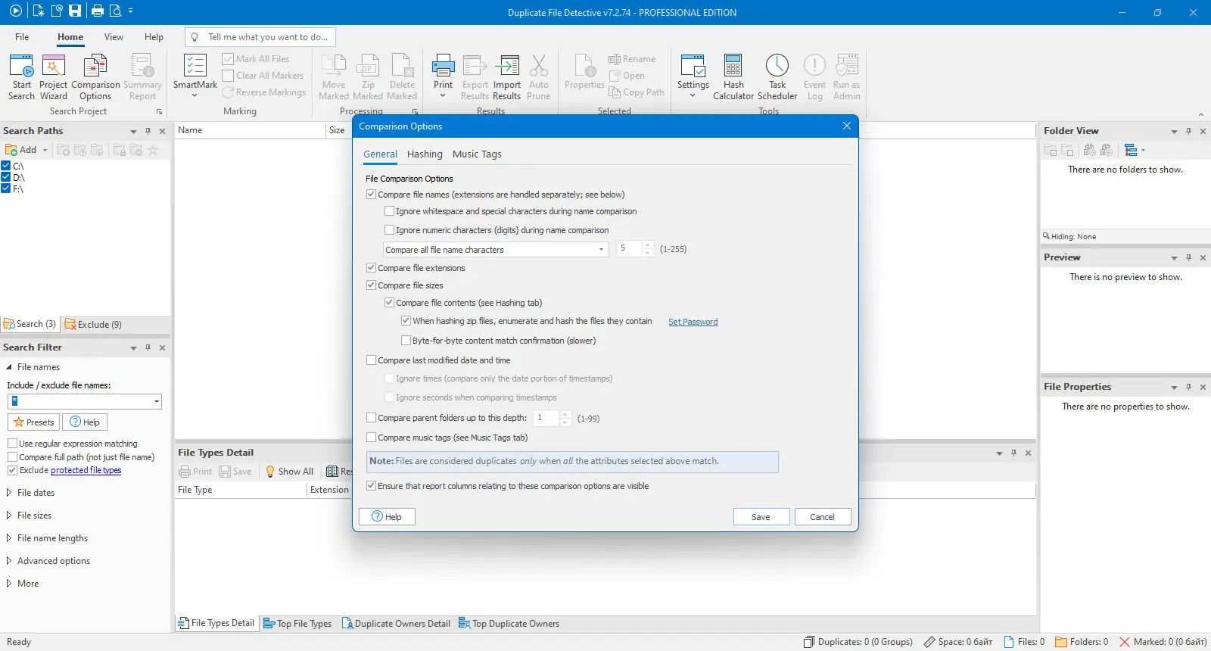The width and height of the screenshot is (1211, 651).
Task: Click the Add search path button
Action: (x=22, y=150)
